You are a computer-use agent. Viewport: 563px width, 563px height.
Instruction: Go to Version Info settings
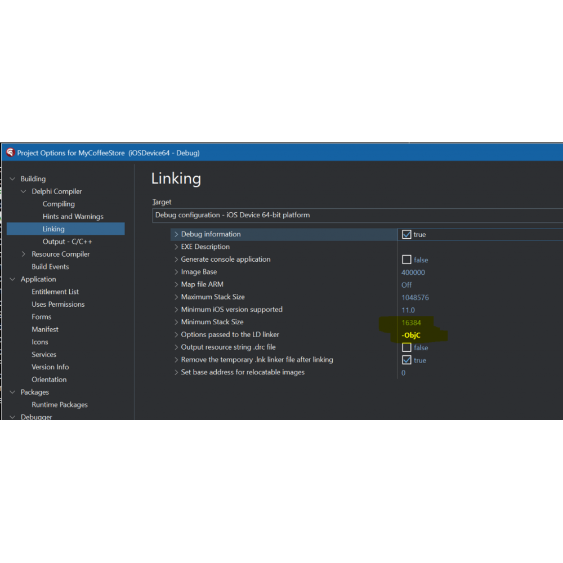click(50, 367)
